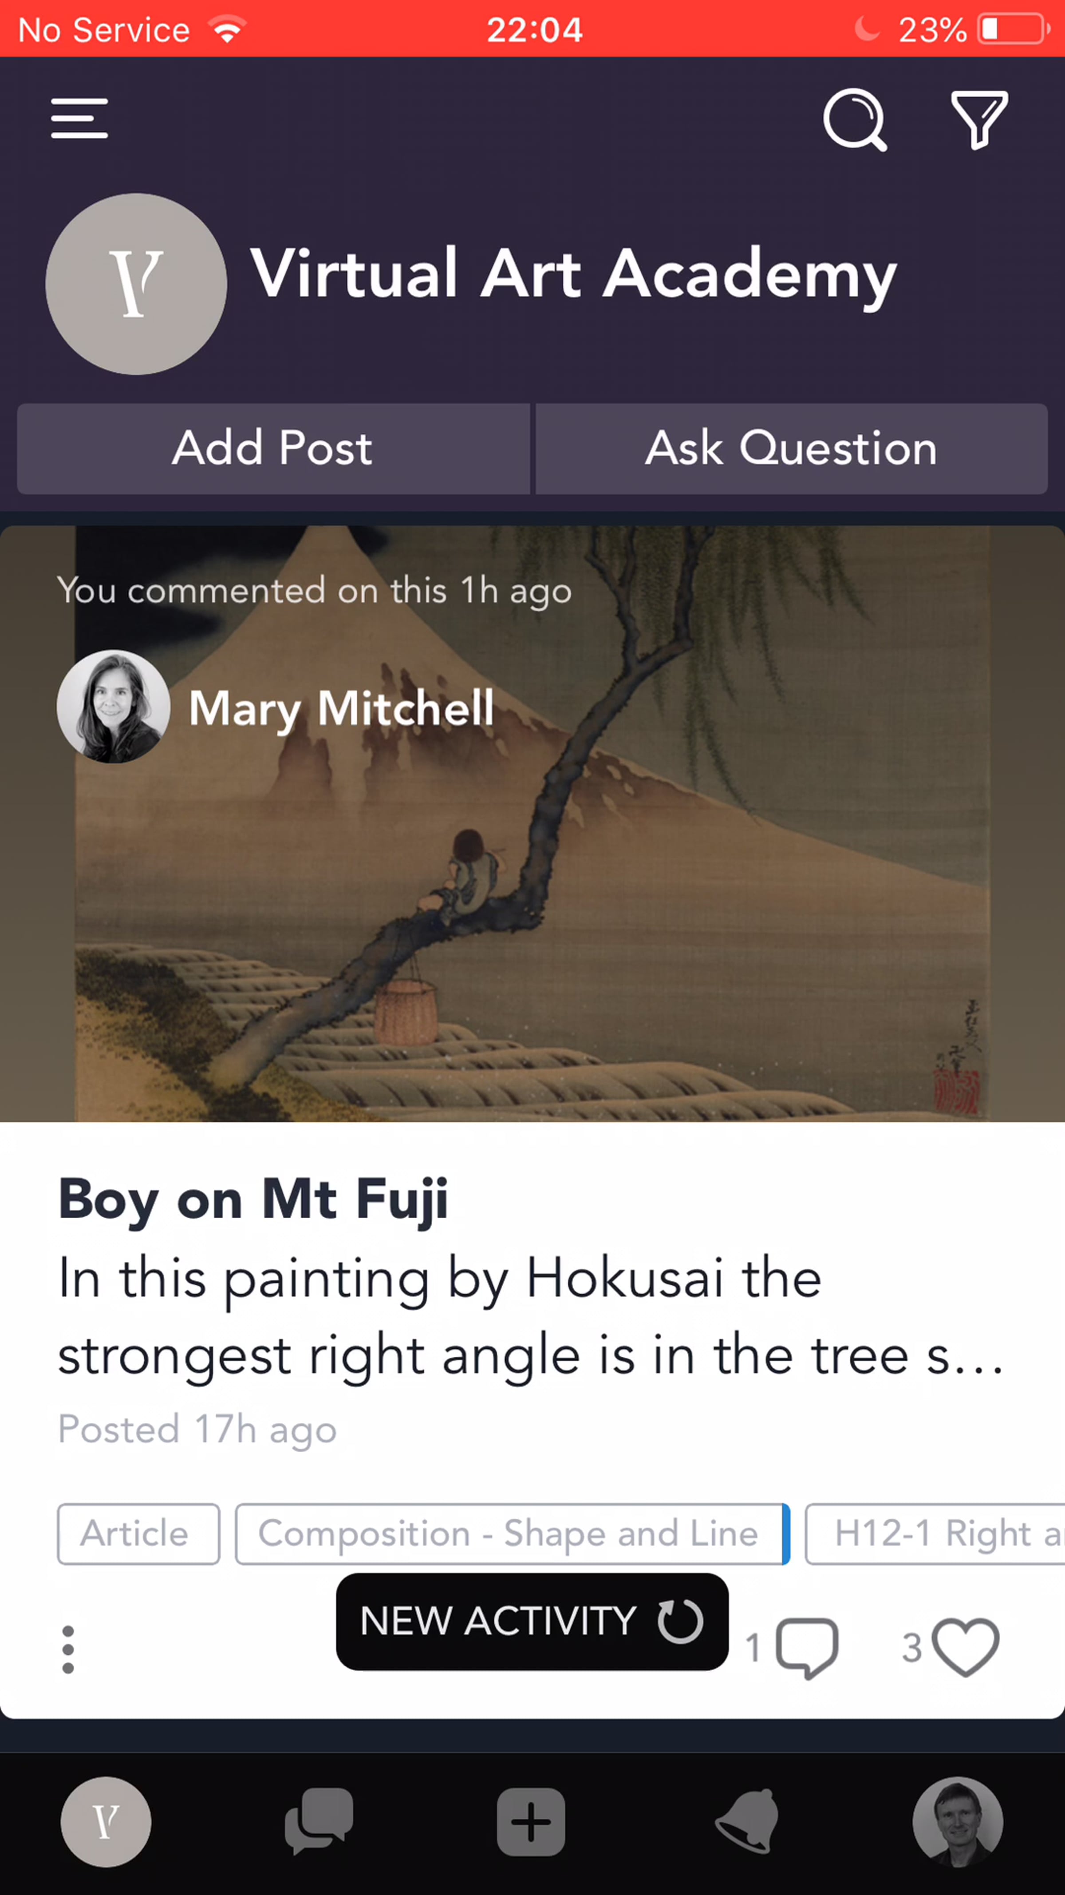Screen dimensions: 1065x1895
Task: Open the post comments bubble
Action: [806, 1648]
